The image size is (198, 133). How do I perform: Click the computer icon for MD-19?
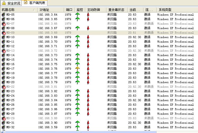click(3, 78)
